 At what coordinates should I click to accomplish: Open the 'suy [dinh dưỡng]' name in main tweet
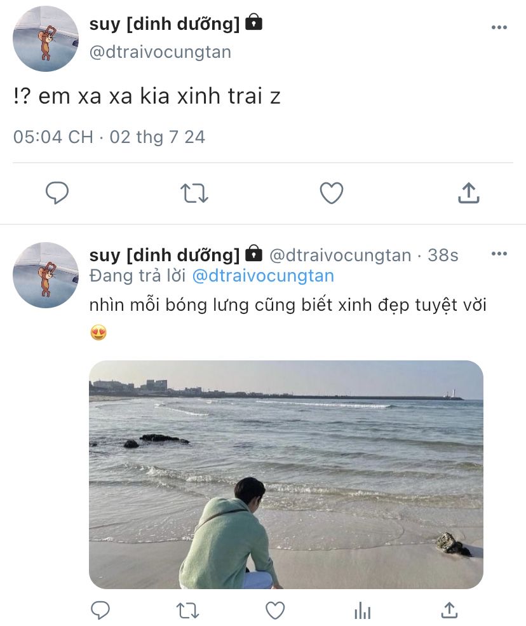[165, 24]
